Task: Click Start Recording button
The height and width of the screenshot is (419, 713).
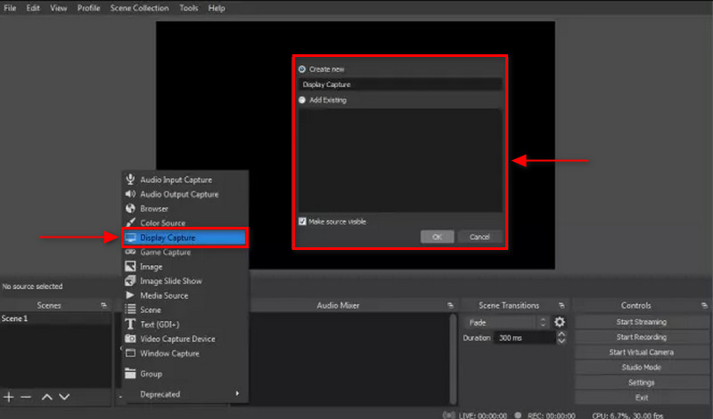Action: pos(641,337)
